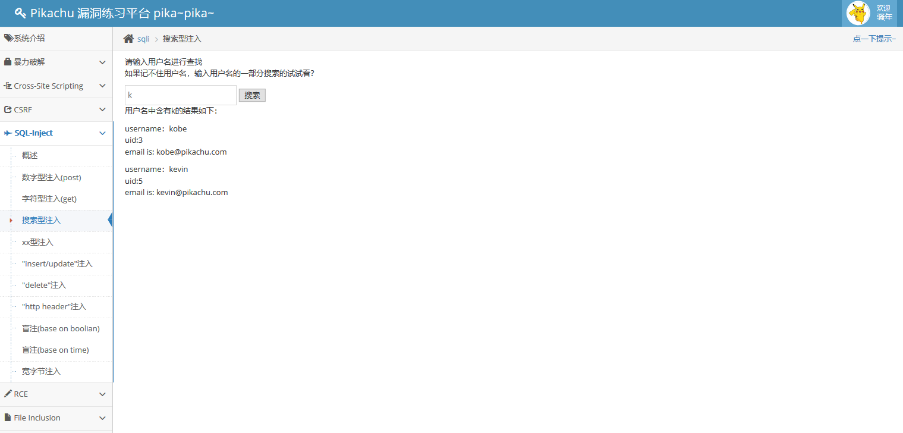Click the key icon beside Pikachu title
The image size is (903, 433).
pos(20,13)
